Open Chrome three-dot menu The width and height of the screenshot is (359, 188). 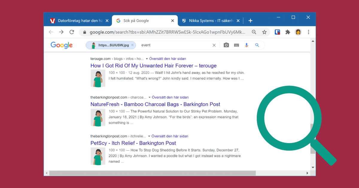click(x=308, y=32)
